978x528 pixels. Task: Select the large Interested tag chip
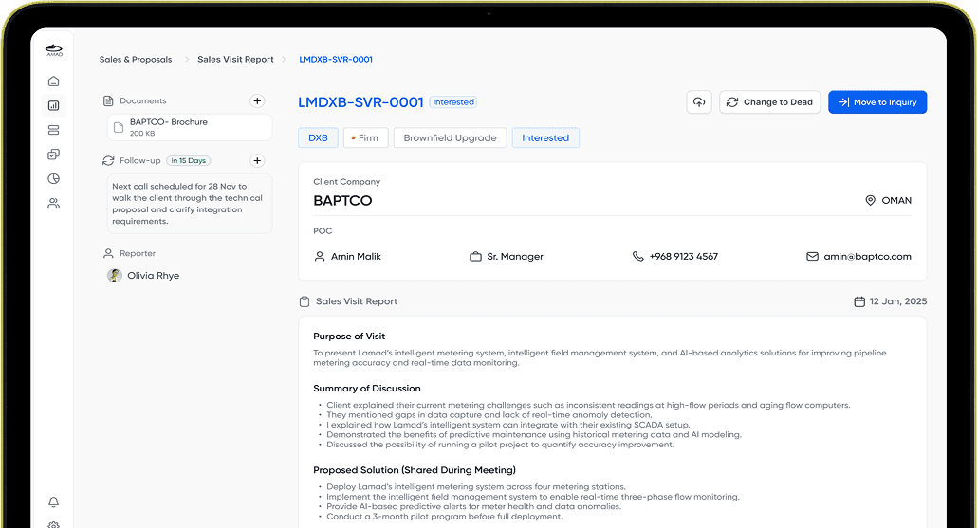[545, 137]
